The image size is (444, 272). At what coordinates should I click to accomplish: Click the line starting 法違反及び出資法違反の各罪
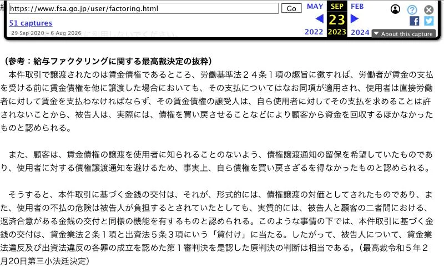pyautogui.click(x=214, y=248)
